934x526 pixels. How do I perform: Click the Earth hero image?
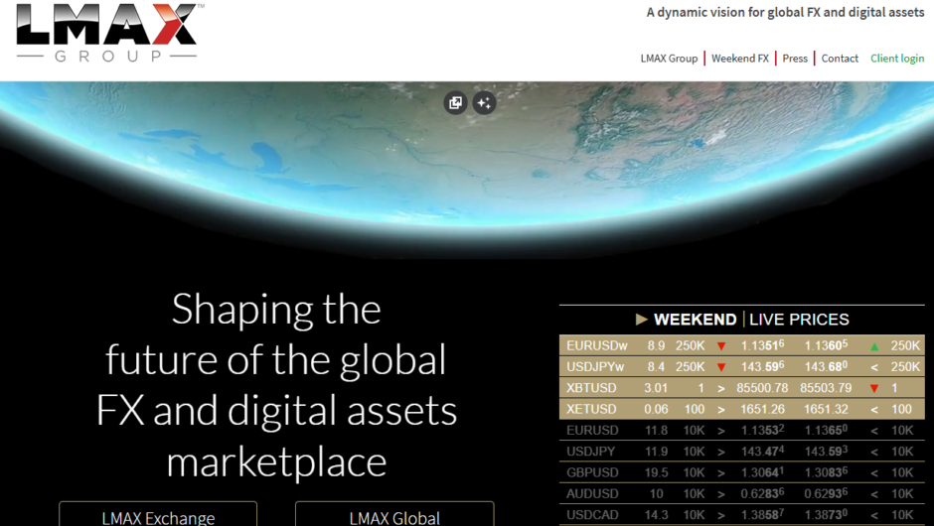[467, 170]
